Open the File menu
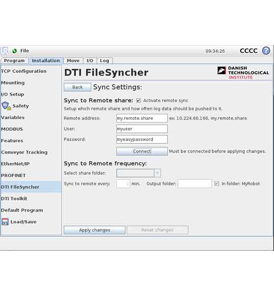 click(x=25, y=51)
